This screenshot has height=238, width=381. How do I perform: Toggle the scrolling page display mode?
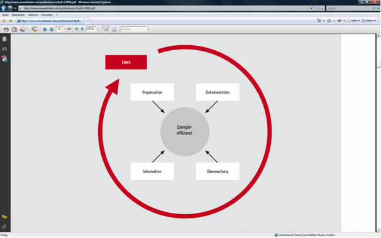tap(106, 29)
